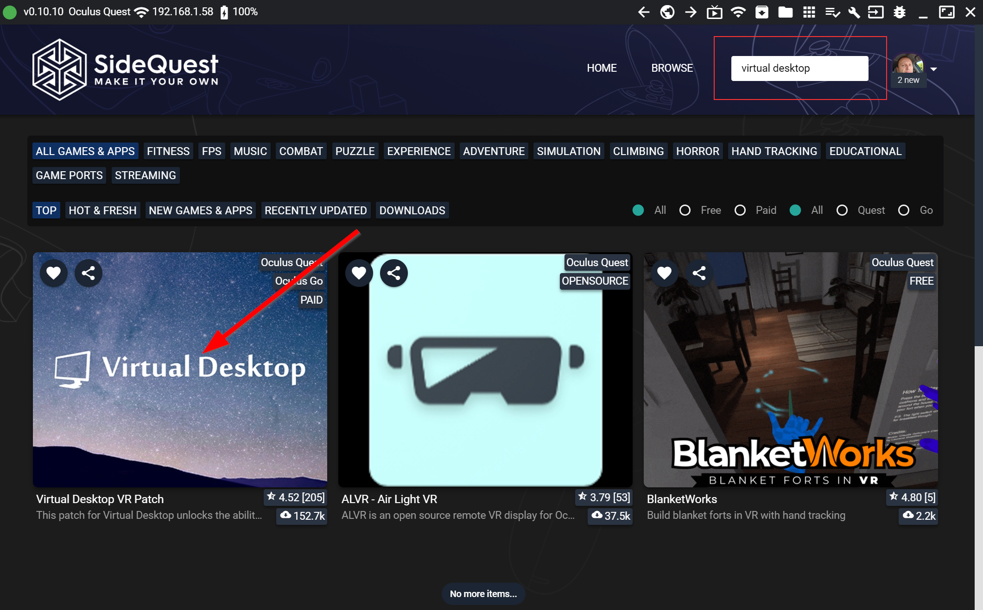
Task: Share the BlanketWorks card
Action: tap(699, 273)
